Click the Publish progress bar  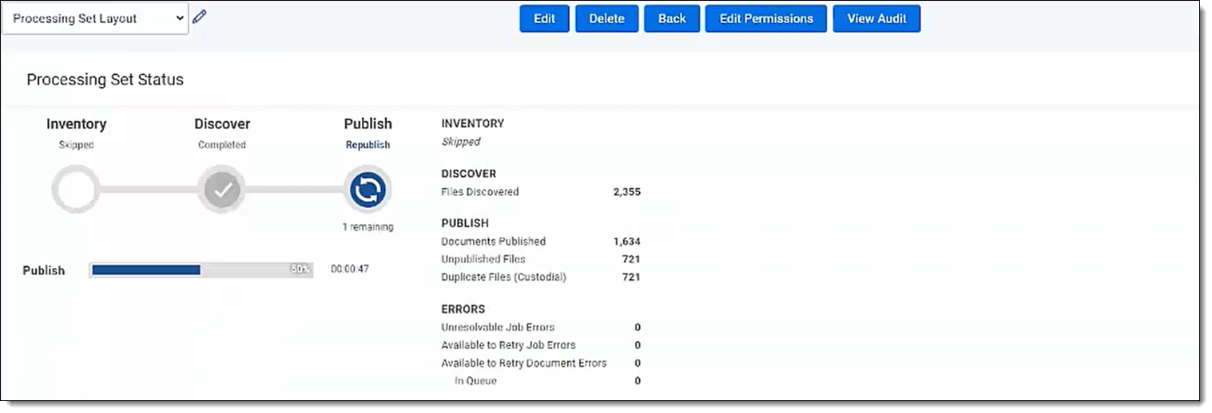coord(200,270)
